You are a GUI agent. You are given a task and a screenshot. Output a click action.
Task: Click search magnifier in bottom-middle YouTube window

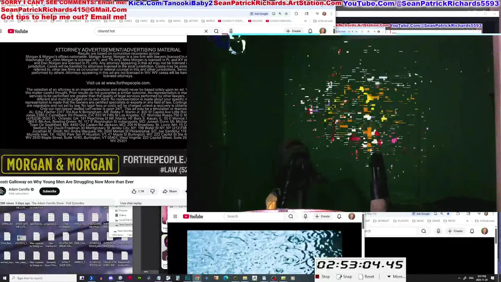tap(291, 216)
